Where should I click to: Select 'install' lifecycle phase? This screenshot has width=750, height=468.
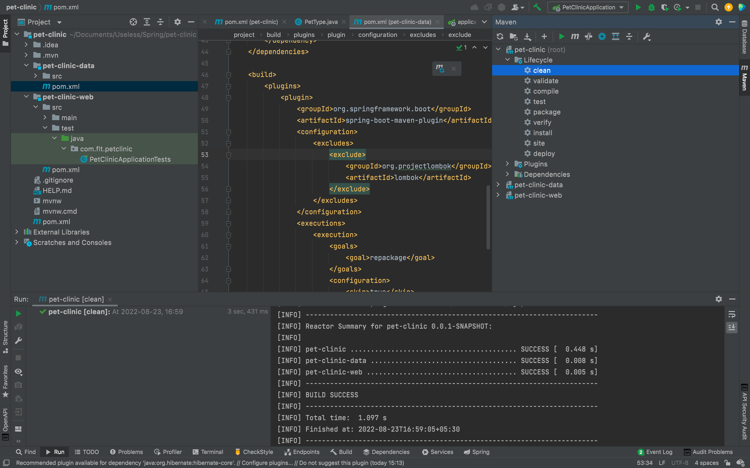pos(542,133)
